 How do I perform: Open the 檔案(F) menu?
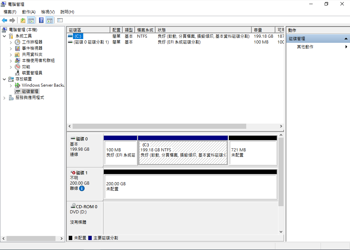pos(10,12)
